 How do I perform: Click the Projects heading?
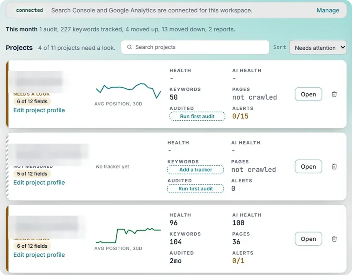19,48
